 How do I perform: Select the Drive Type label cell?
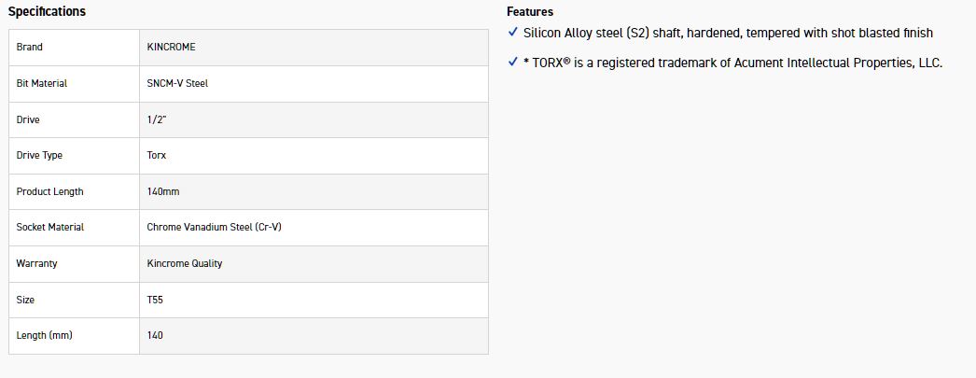tap(39, 155)
